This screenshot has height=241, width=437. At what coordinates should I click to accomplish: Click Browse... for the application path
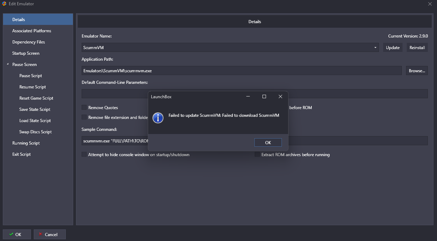[417, 71]
